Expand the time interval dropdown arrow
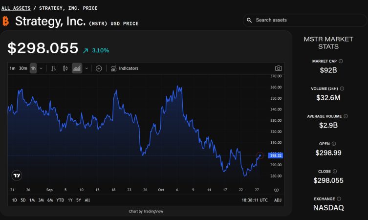 click(41, 68)
